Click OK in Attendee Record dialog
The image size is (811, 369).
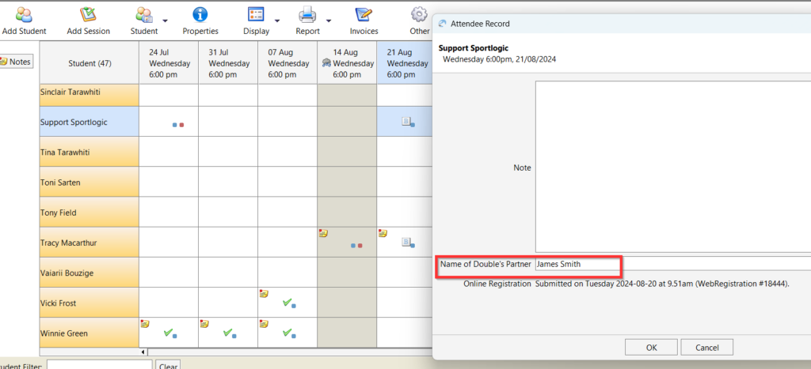(651, 348)
